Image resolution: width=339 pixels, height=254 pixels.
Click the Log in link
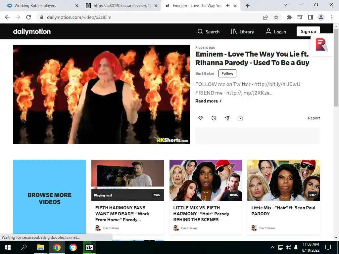pos(276,32)
